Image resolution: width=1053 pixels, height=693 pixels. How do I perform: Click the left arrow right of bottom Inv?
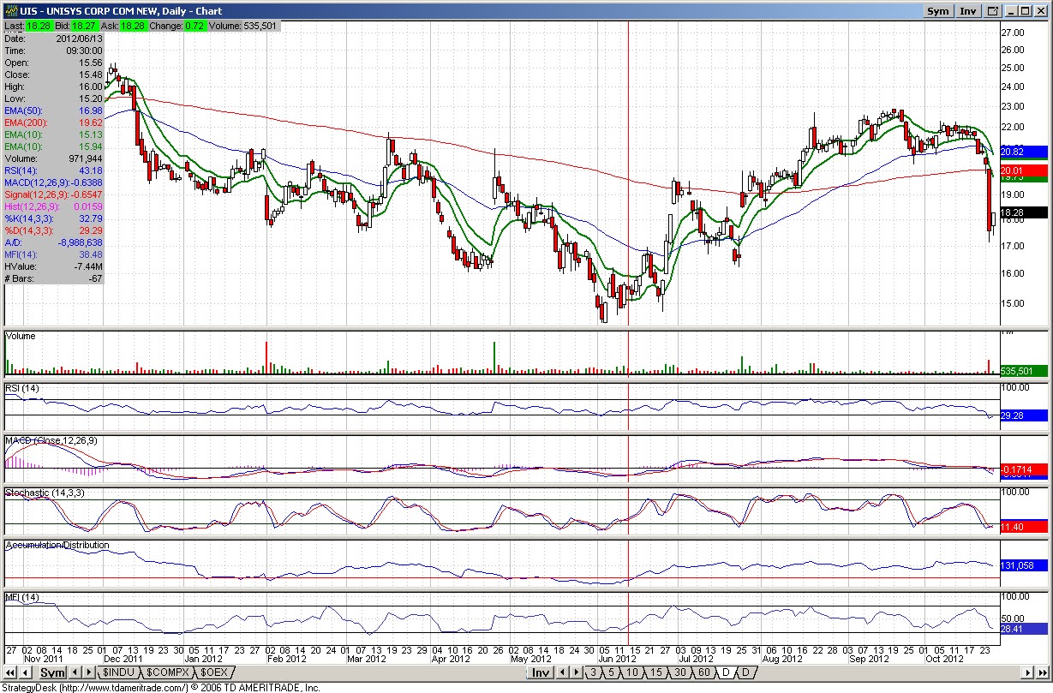(x=561, y=673)
